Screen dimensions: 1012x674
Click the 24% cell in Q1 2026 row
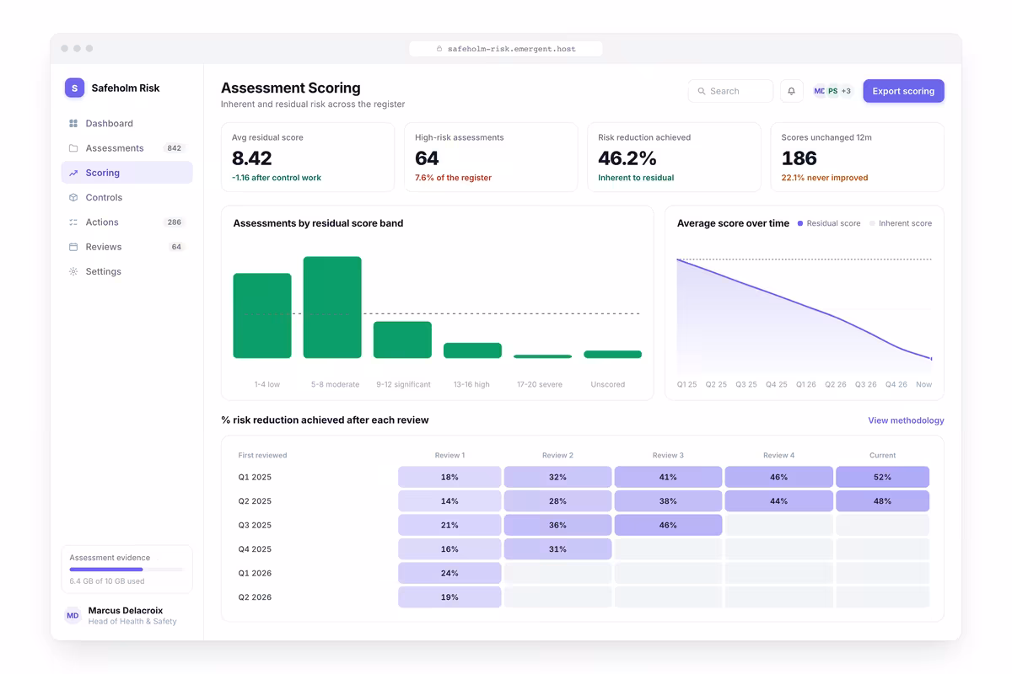tap(449, 573)
